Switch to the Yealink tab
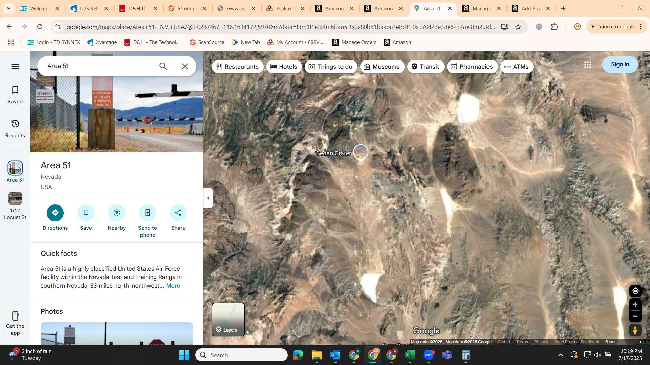Viewport: 650px width, 365px height. click(x=285, y=8)
